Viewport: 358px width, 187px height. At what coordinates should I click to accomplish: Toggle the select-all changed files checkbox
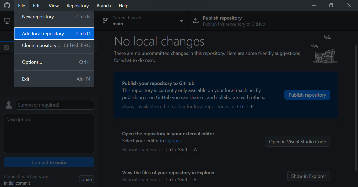tap(7, 48)
